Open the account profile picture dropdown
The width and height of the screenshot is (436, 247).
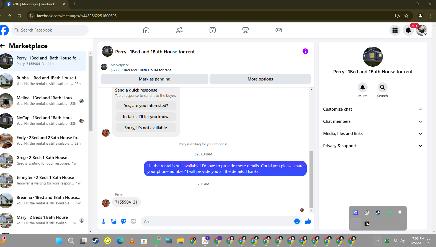click(422, 30)
